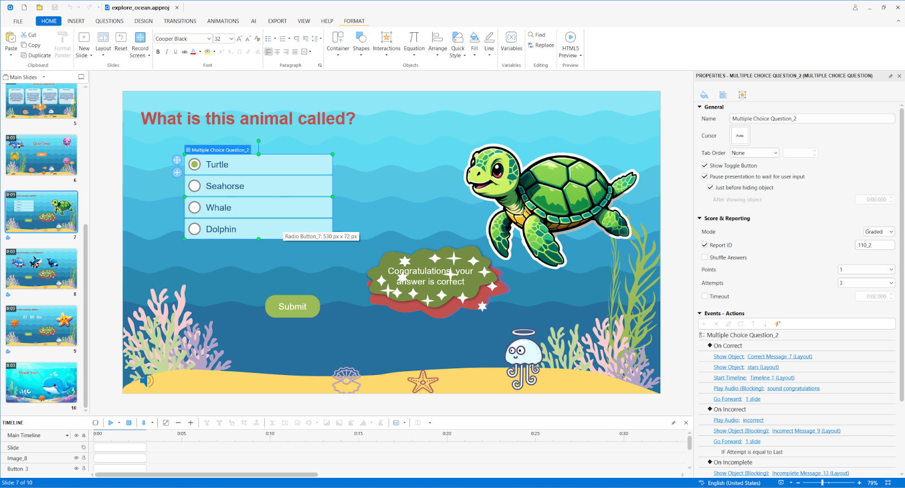This screenshot has height=488, width=905.
Task: Click the Submit button on slide
Action: pyautogui.click(x=292, y=306)
